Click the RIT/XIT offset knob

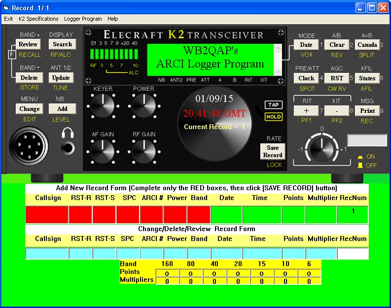[321, 149]
